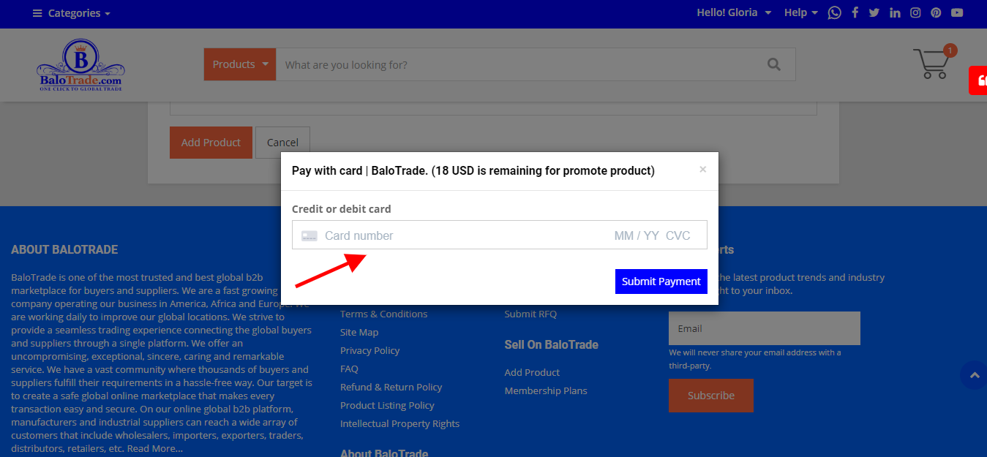
Task: Click the Read More... link
Action: point(155,448)
